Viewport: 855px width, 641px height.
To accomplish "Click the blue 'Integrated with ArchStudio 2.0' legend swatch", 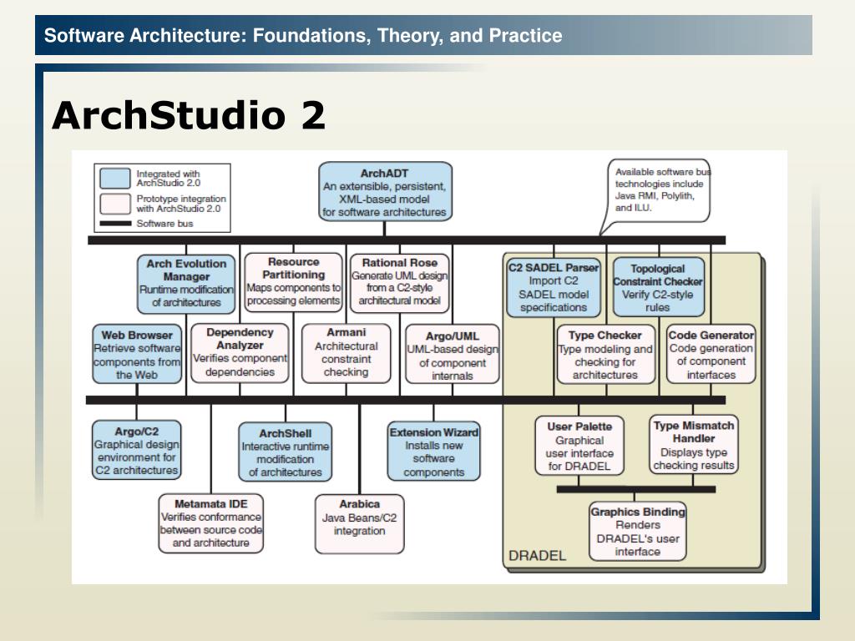I will pos(115,179).
